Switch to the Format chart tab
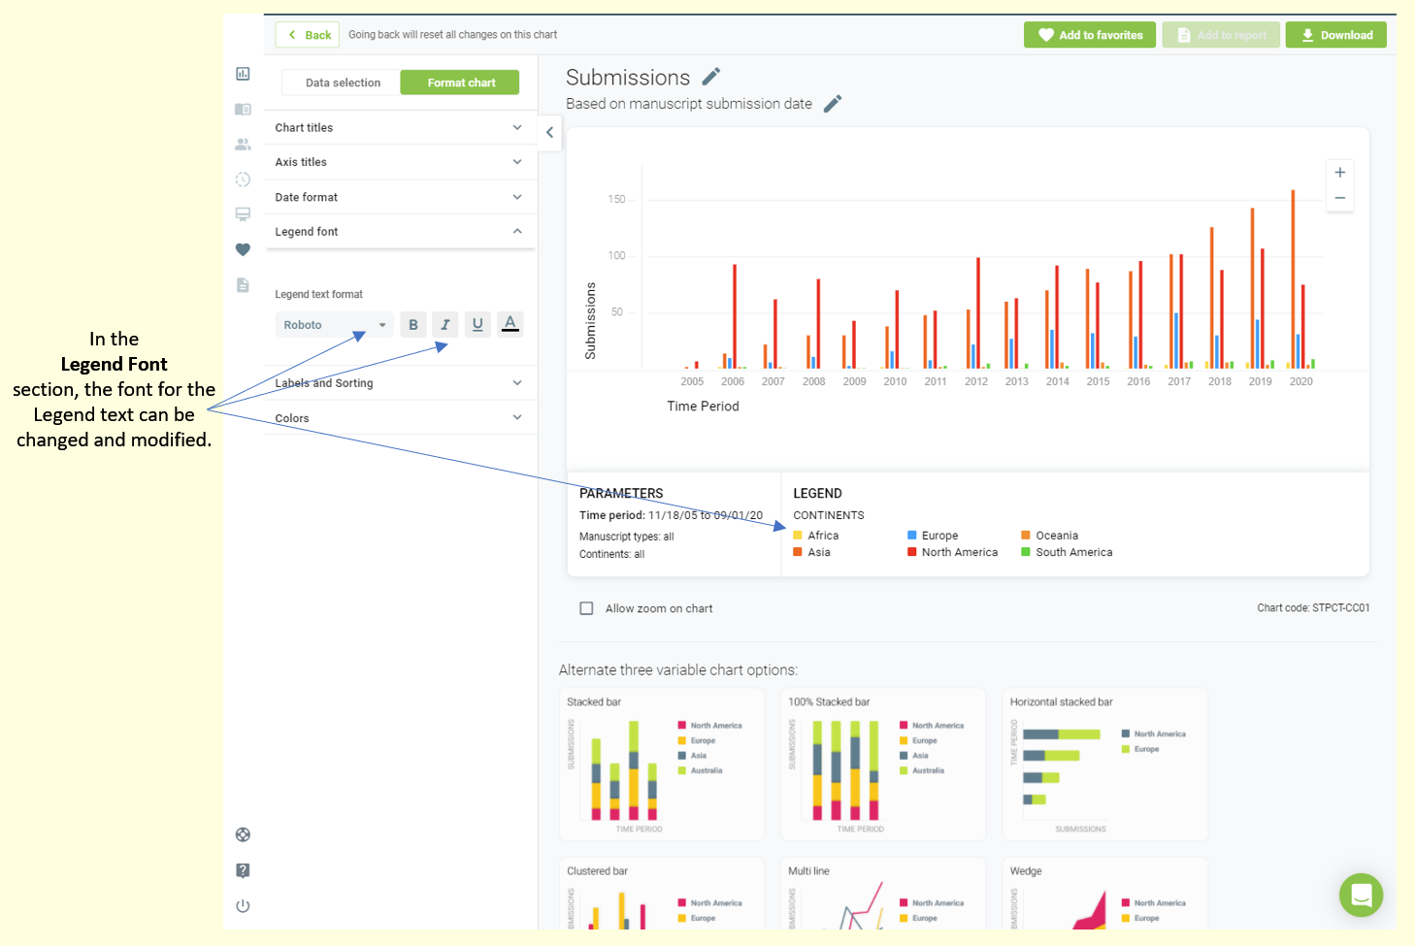1415x946 pixels. click(x=461, y=82)
